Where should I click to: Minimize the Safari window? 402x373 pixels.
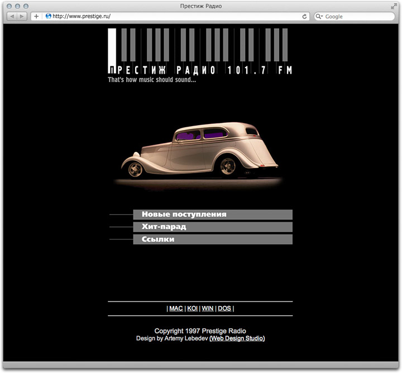click(17, 6)
